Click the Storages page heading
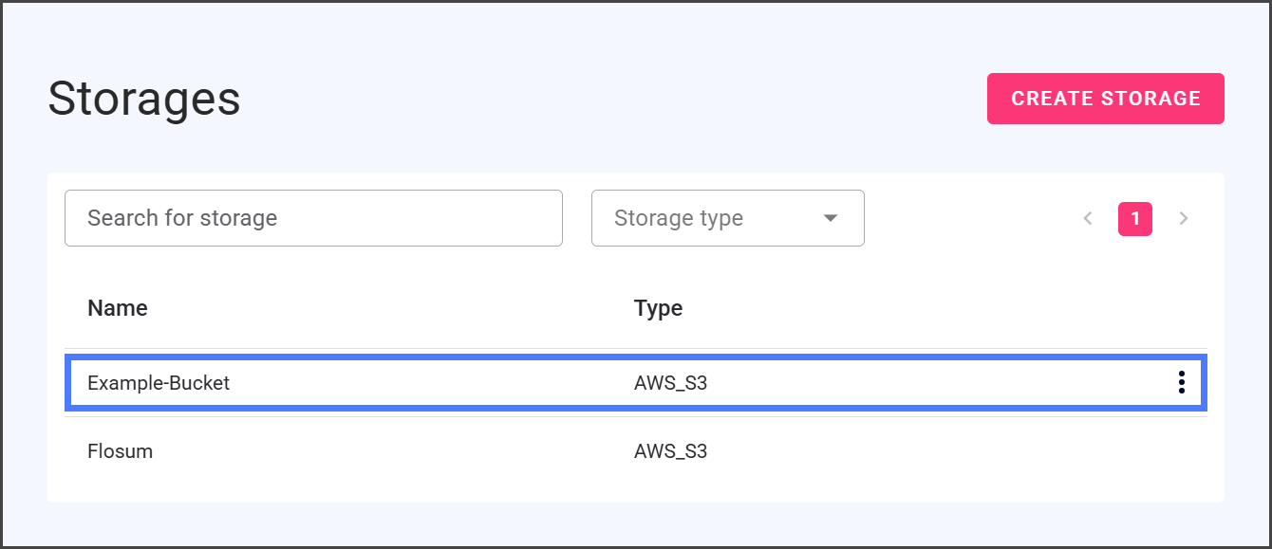Viewport: 1272px width, 549px height. click(144, 99)
